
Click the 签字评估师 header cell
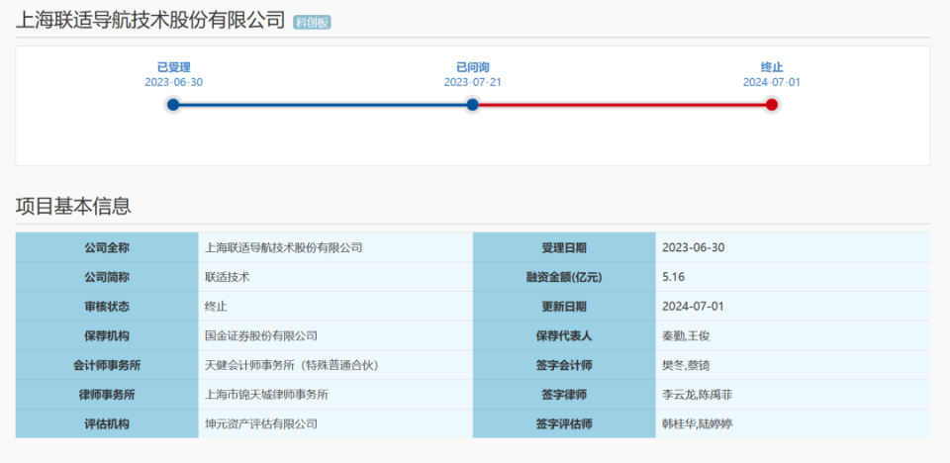[564, 423]
